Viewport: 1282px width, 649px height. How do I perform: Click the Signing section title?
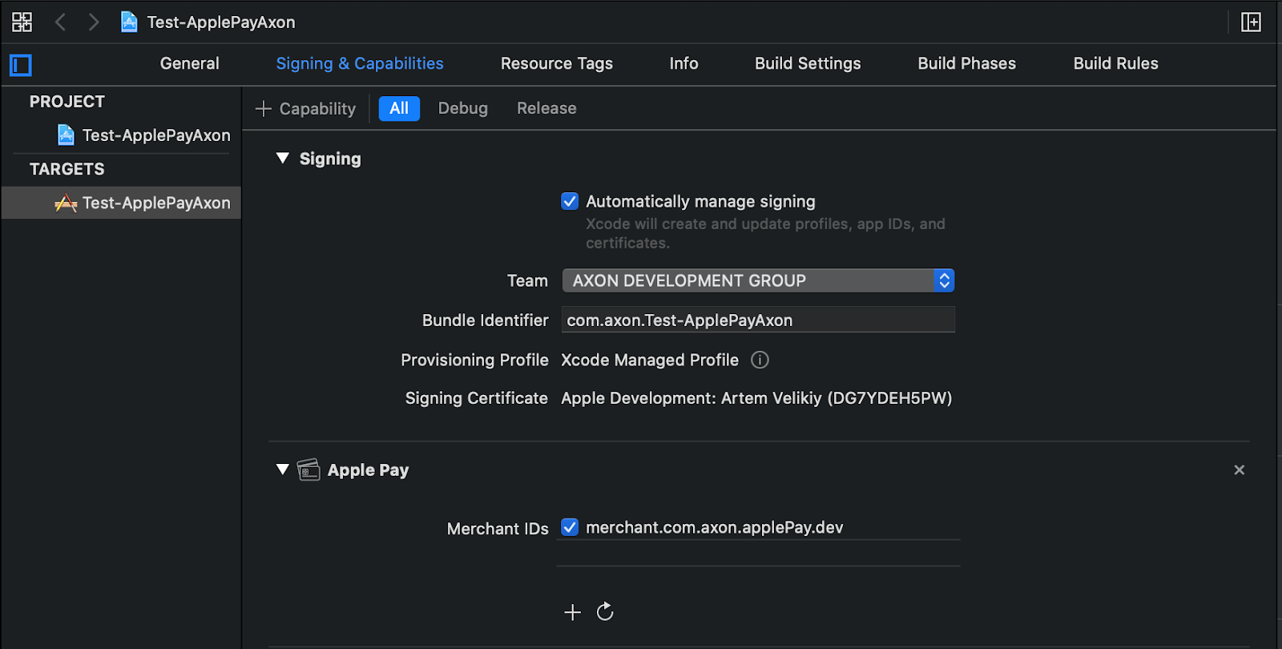click(330, 159)
